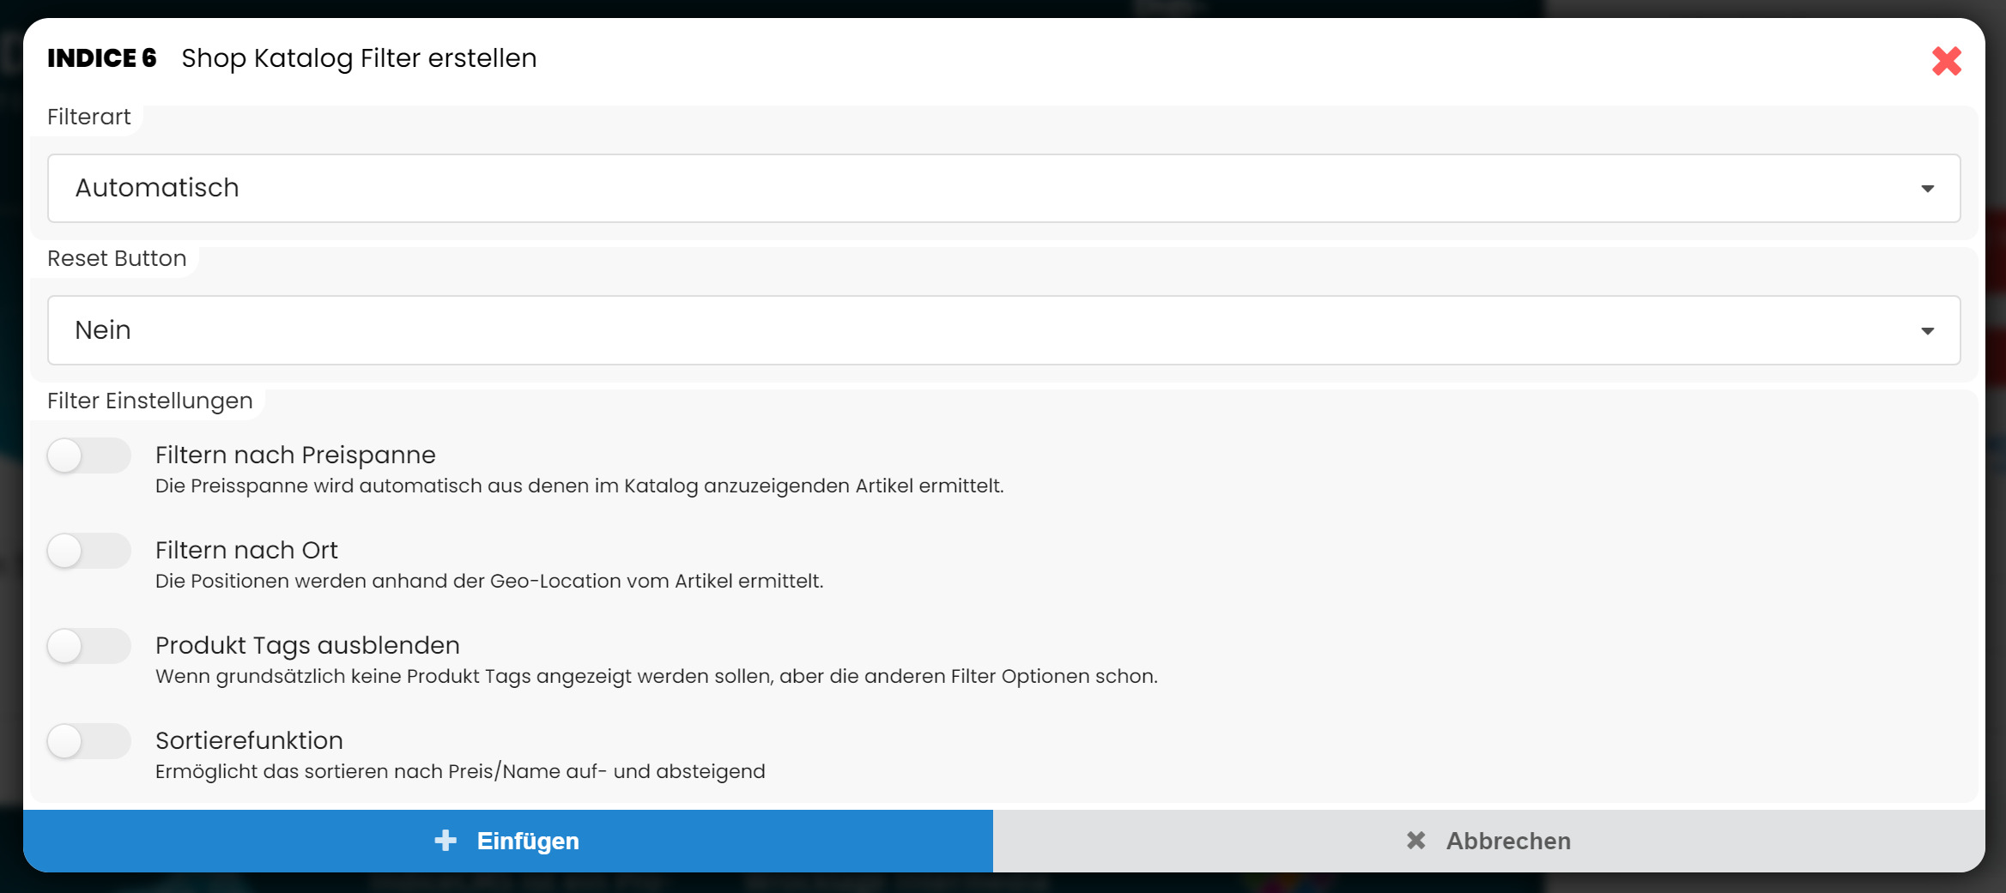The width and height of the screenshot is (2006, 893).
Task: Click the Geo-Location description under Filtern nach Ort
Action: pyautogui.click(x=488, y=581)
